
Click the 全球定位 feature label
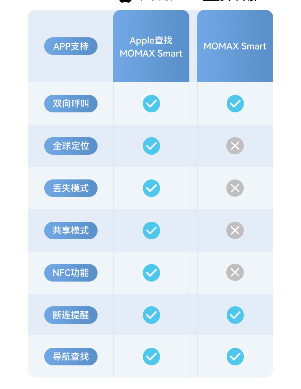pyautogui.click(x=71, y=146)
